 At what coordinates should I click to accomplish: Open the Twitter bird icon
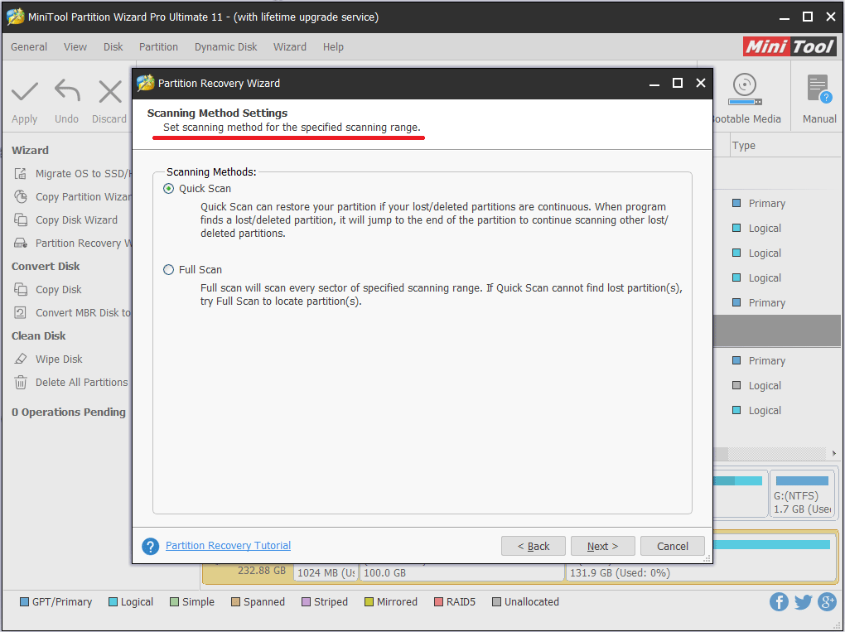click(803, 602)
